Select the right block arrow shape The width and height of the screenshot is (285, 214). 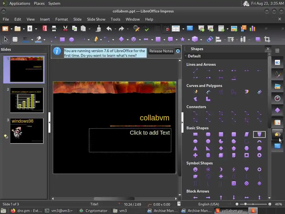coord(208,198)
